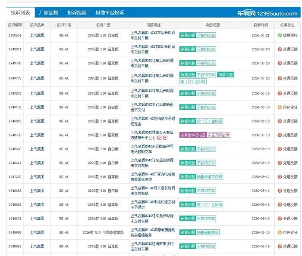302x256 pixels.
Task: Click the 投诉时间 column header
Action: tap(261, 25)
